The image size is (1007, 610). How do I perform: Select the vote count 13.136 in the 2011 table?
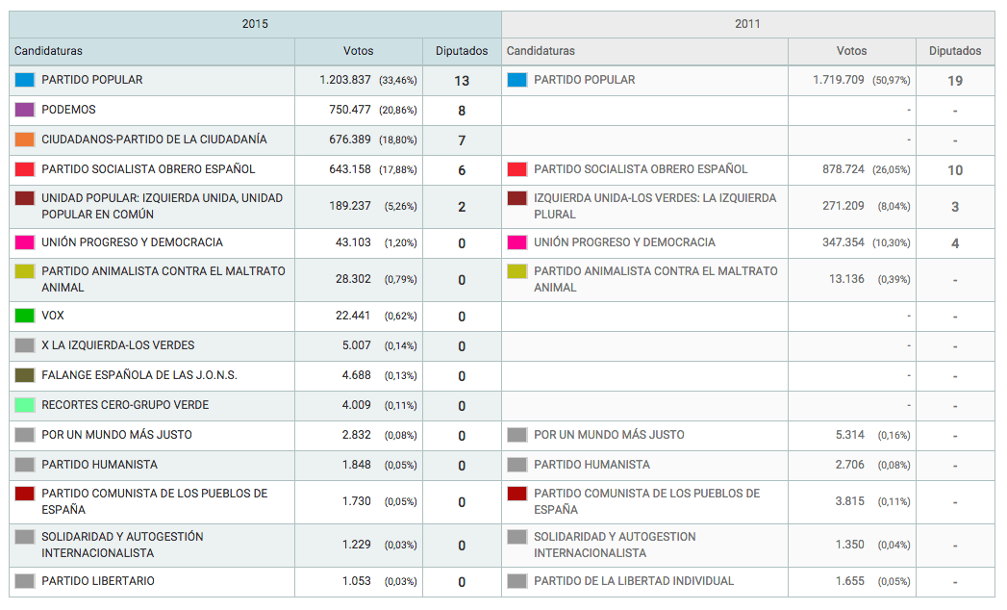(846, 279)
